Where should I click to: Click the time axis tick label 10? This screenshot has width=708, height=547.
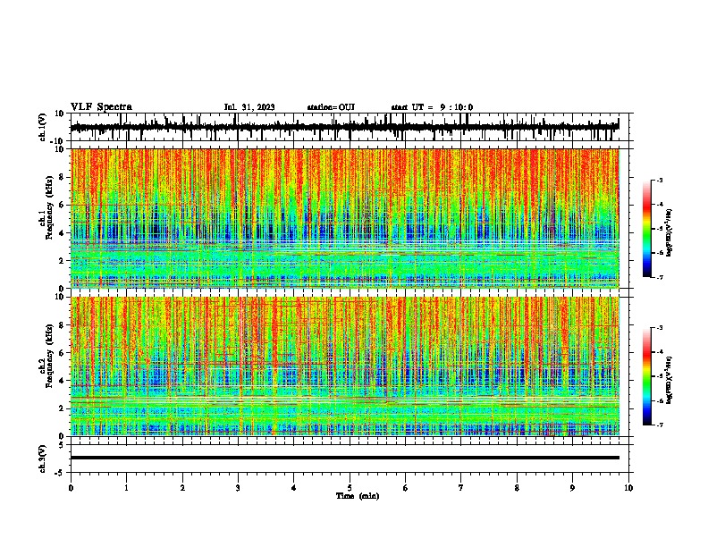628,488
